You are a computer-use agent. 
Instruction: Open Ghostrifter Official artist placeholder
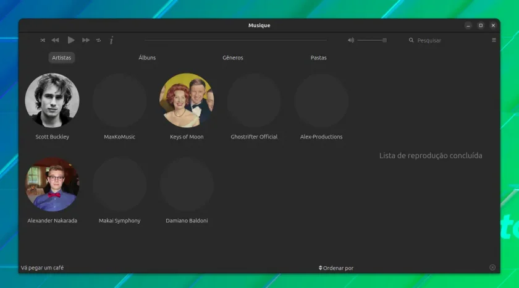pos(254,100)
